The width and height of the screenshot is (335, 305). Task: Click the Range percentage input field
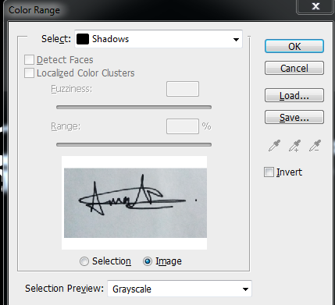coord(183,126)
